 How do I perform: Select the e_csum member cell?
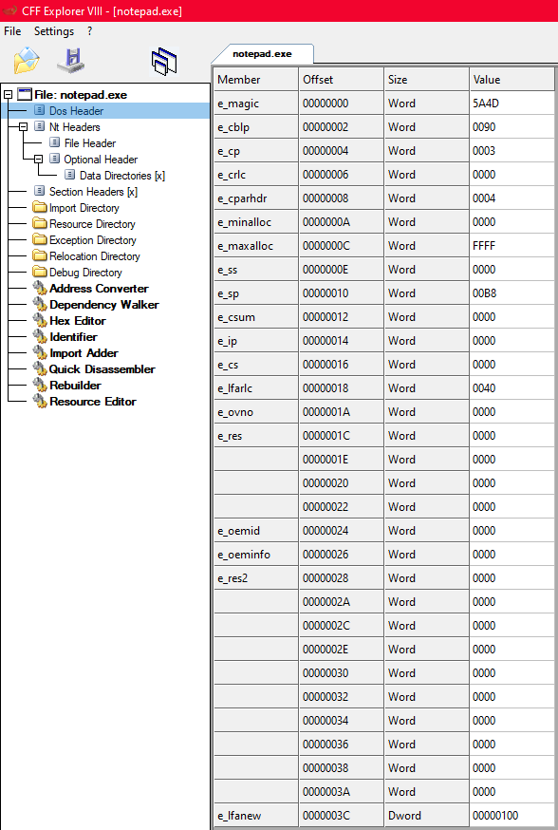256,317
